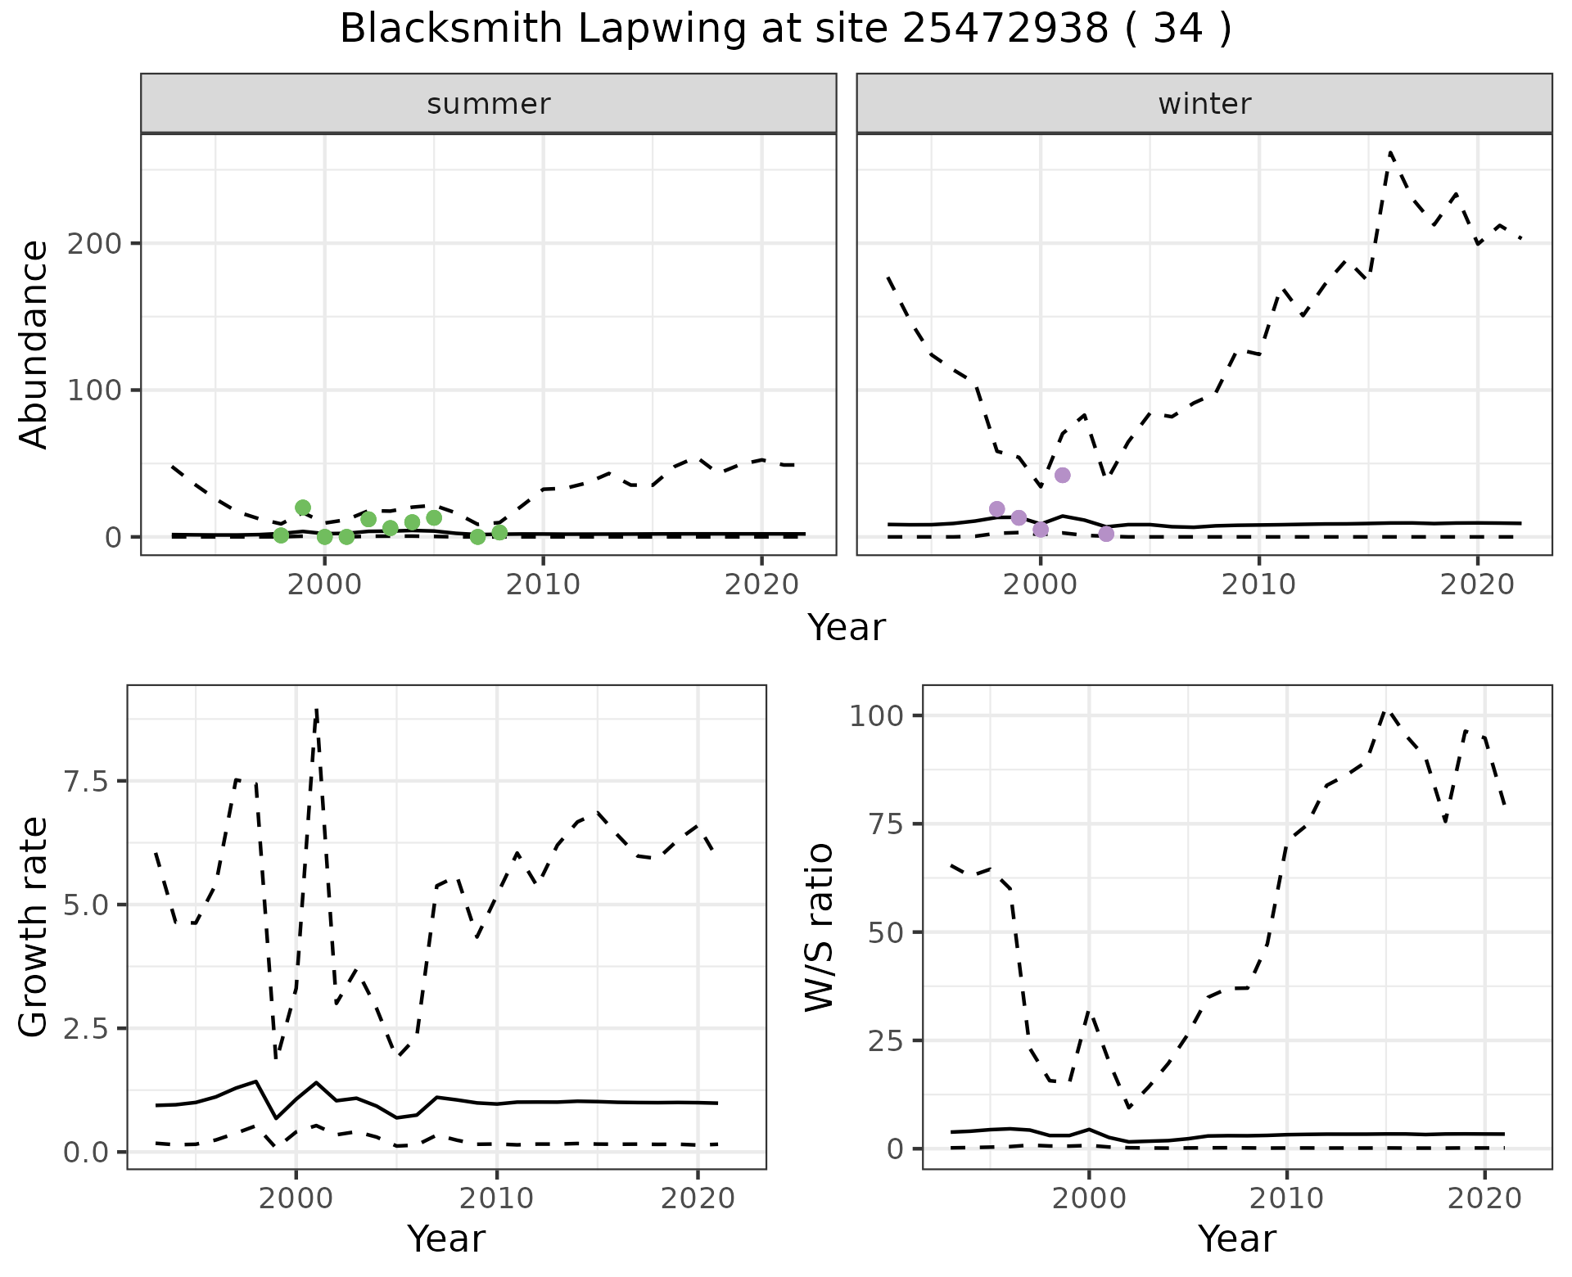The width and height of the screenshot is (1572, 1277).
Task: Click the Year label under growth rate plot
Action: pyautogui.click(x=446, y=1239)
